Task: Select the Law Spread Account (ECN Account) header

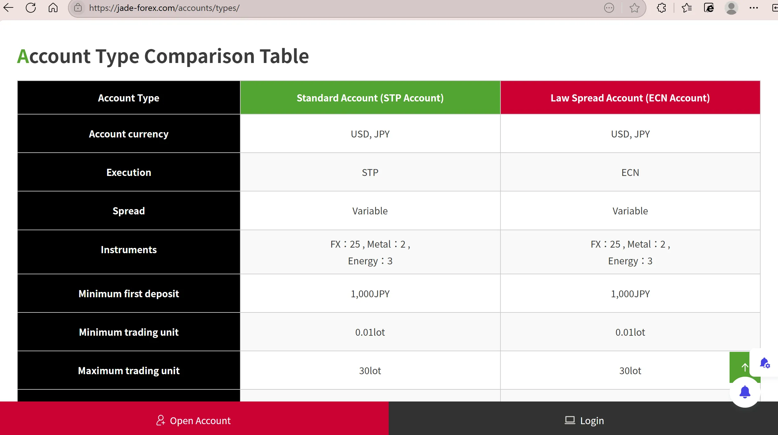Action: pos(630,98)
